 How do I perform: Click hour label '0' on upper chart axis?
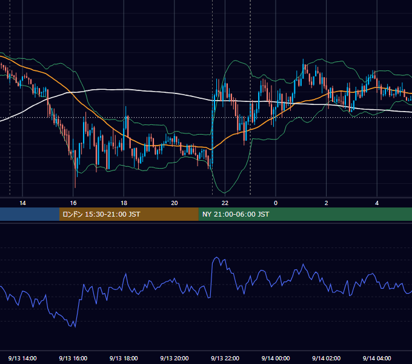[x=276, y=203]
